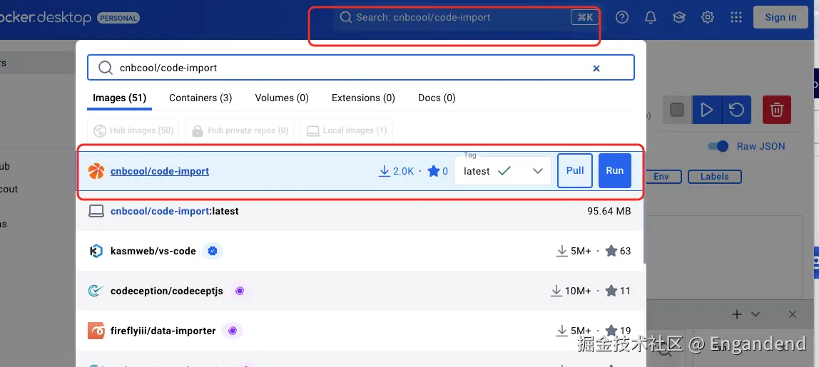Click the fireflyiii orange logo icon

(96, 331)
